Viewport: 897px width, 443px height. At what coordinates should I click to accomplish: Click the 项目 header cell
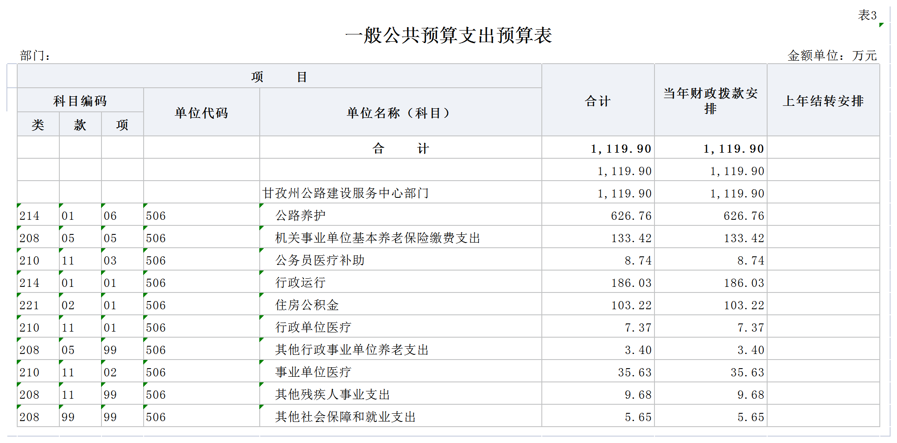(280, 77)
